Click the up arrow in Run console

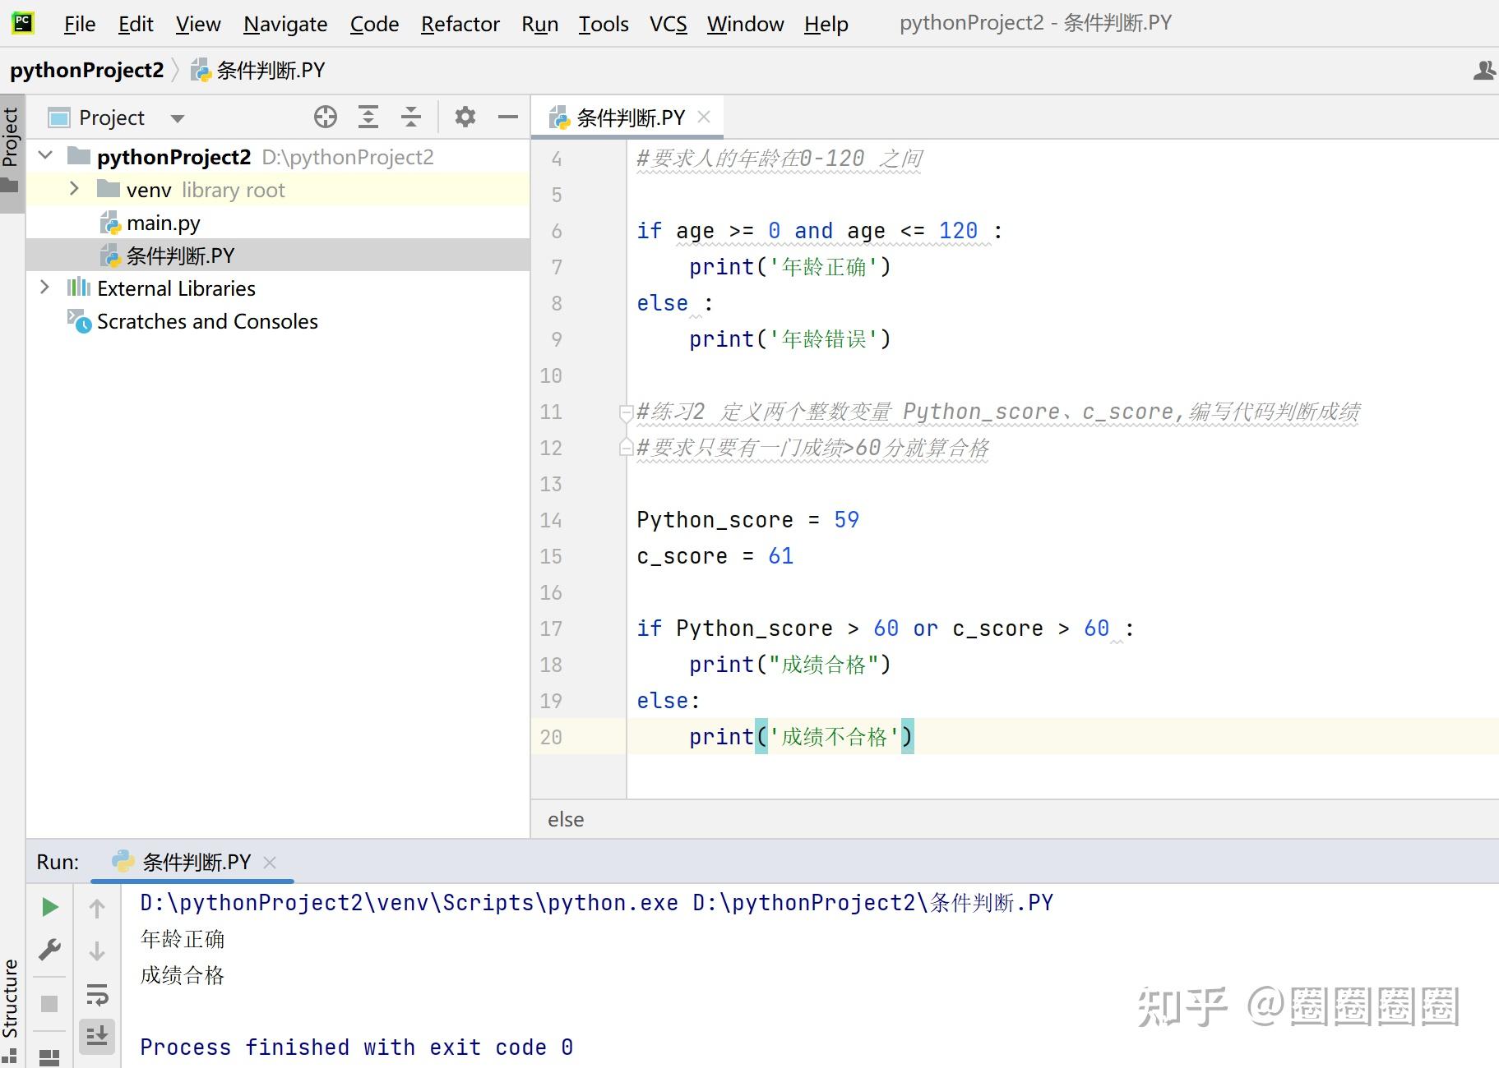click(97, 908)
